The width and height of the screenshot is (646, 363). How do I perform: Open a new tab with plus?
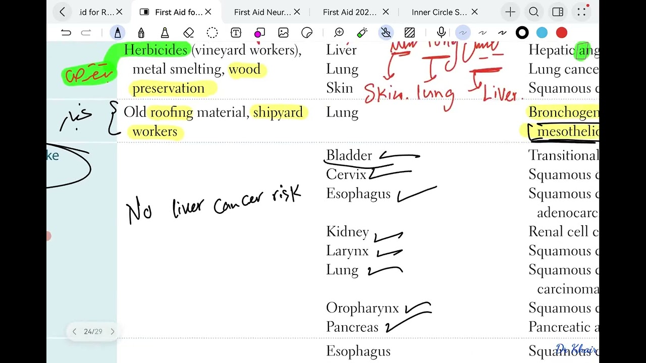(x=510, y=12)
